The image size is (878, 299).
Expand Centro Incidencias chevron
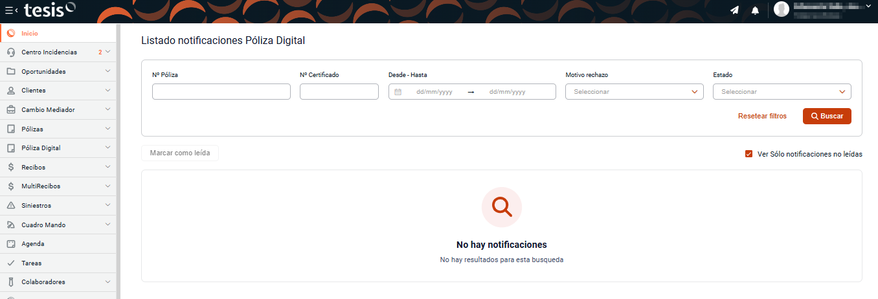coord(108,52)
